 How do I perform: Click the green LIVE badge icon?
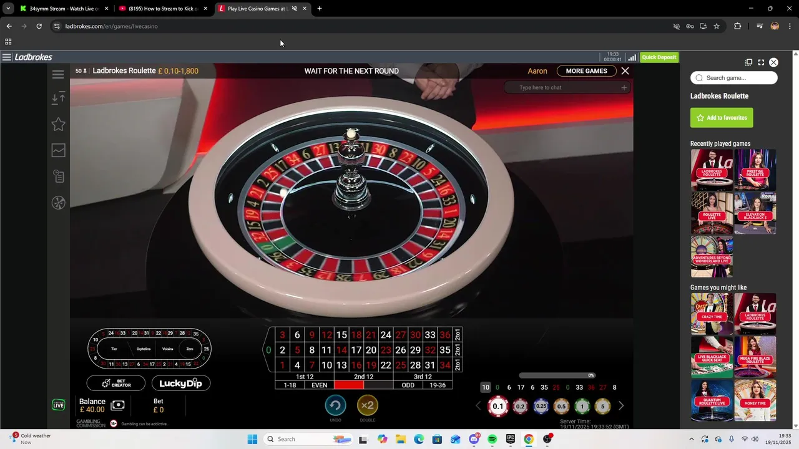pyautogui.click(x=58, y=405)
